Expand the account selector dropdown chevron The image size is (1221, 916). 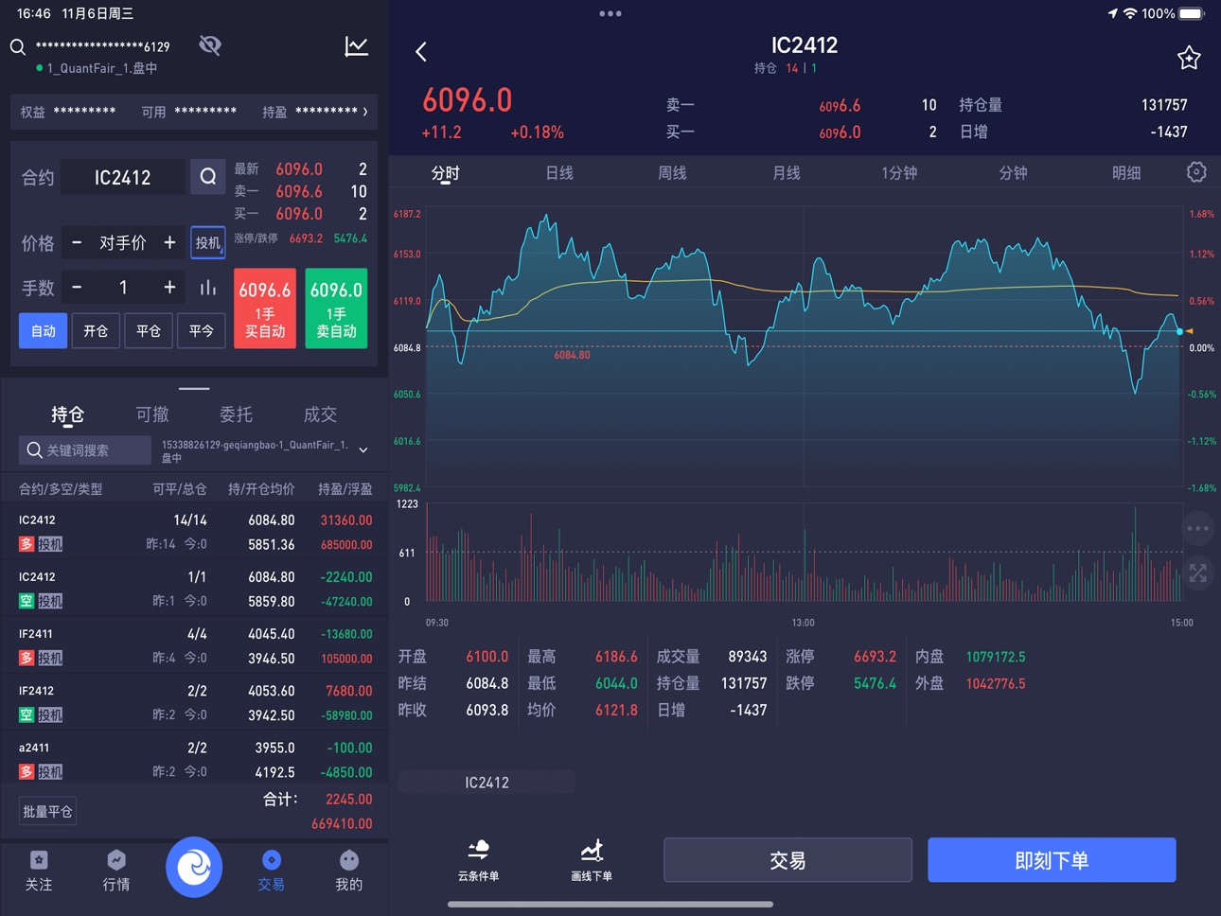point(363,450)
